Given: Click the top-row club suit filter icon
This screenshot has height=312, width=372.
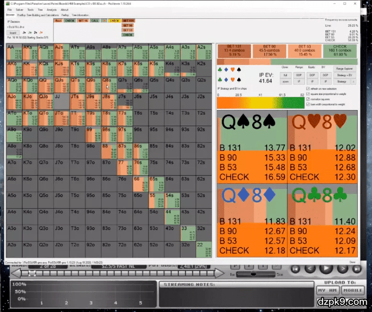Looking at the screenshot, I should (x=220, y=69).
